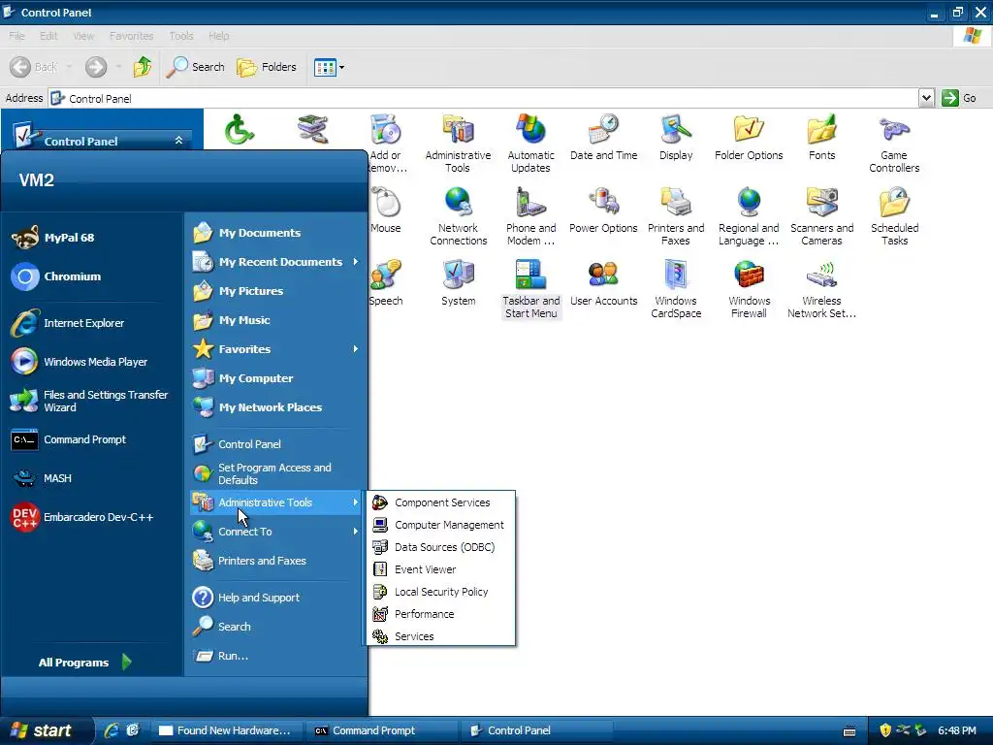Image resolution: width=993 pixels, height=745 pixels.
Task: Expand Connect To submenu
Action: 276,532
